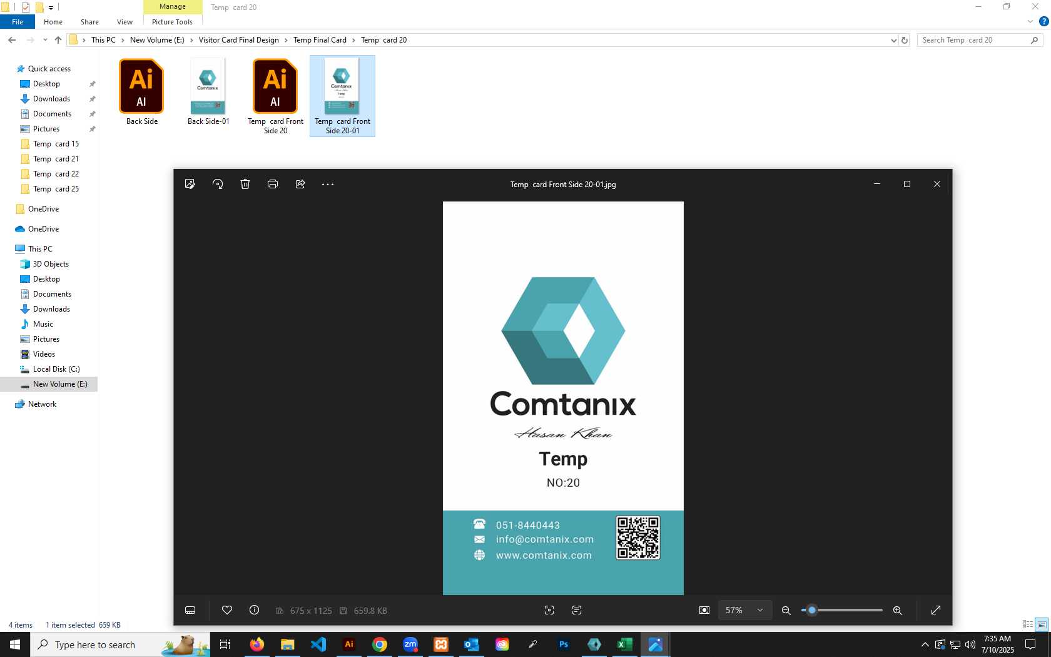Add image to favorites with heart icon
Image resolution: width=1051 pixels, height=657 pixels.
pyautogui.click(x=227, y=610)
